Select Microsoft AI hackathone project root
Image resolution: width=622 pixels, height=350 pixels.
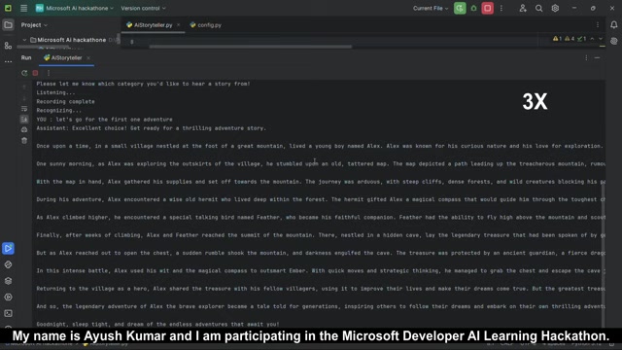[x=72, y=40]
